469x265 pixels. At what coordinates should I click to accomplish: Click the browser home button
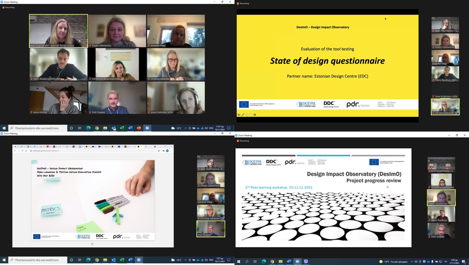(26, 151)
